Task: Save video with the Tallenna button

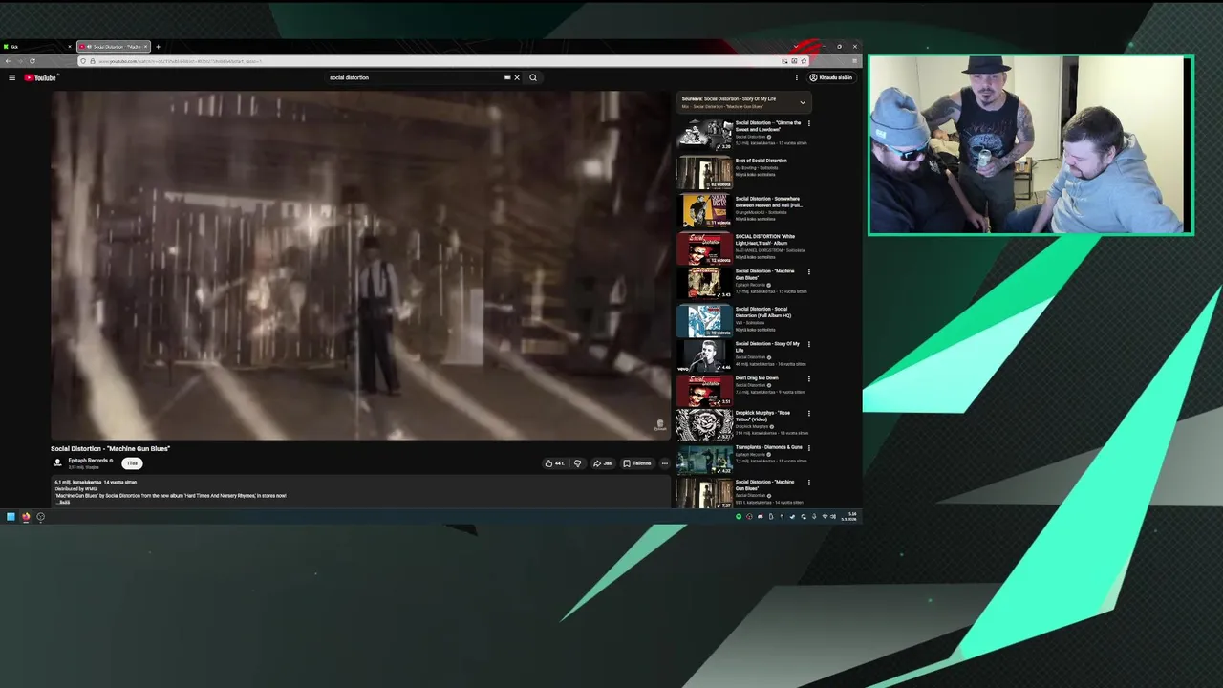Action: tap(637, 463)
